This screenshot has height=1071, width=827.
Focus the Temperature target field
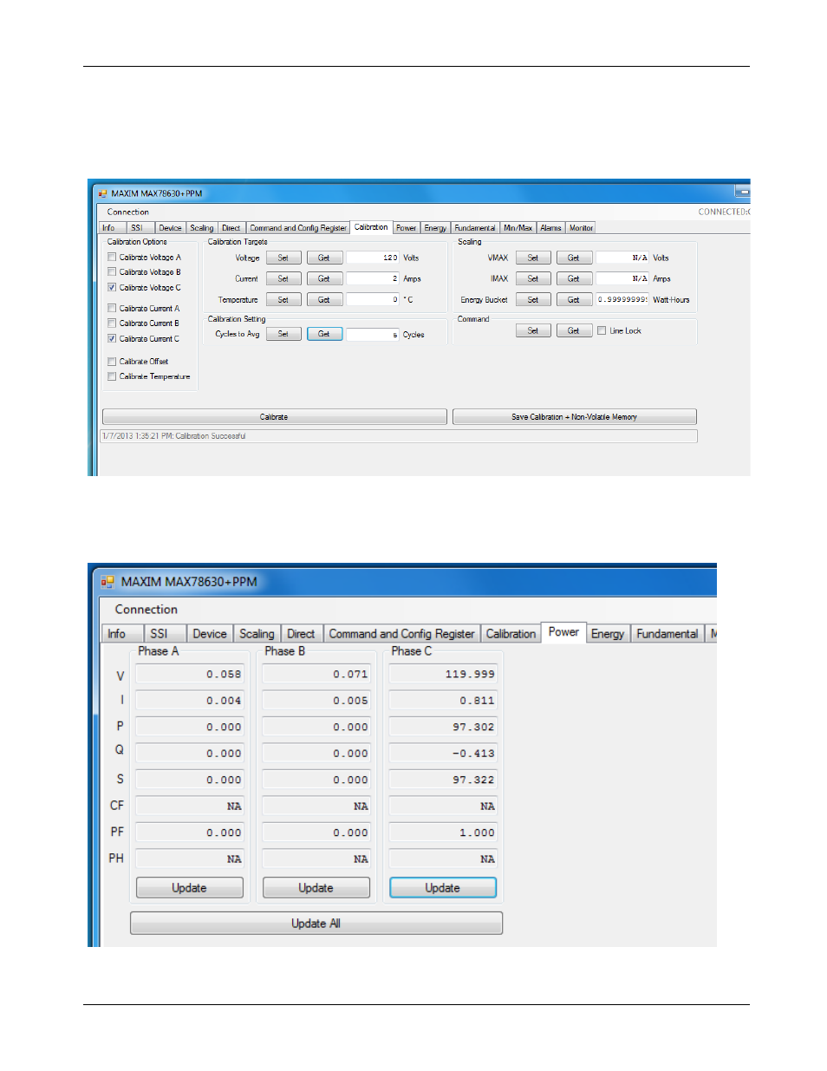[x=373, y=299]
